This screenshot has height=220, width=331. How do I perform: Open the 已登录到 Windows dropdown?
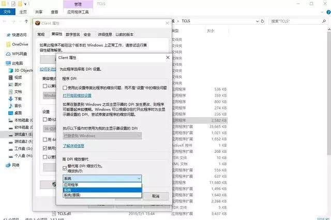[x=102, y=136]
